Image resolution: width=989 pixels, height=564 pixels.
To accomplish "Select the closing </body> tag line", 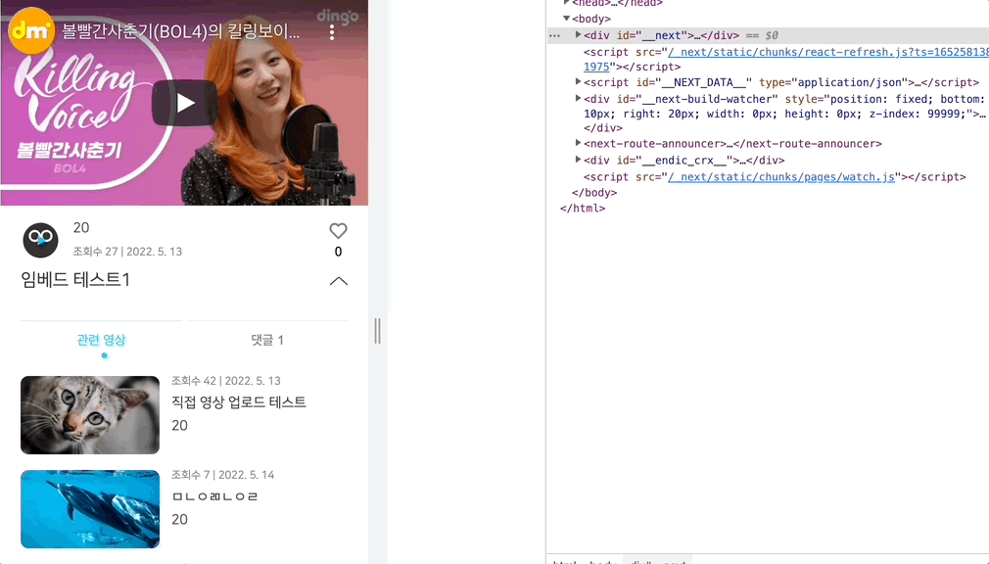I will click(594, 193).
